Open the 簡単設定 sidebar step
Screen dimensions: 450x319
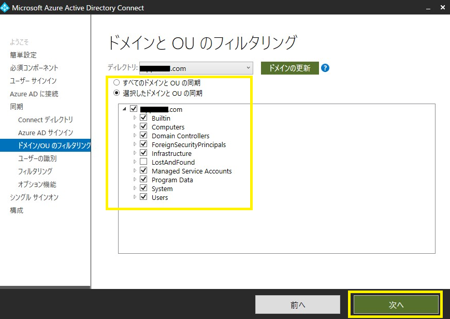tap(23, 55)
